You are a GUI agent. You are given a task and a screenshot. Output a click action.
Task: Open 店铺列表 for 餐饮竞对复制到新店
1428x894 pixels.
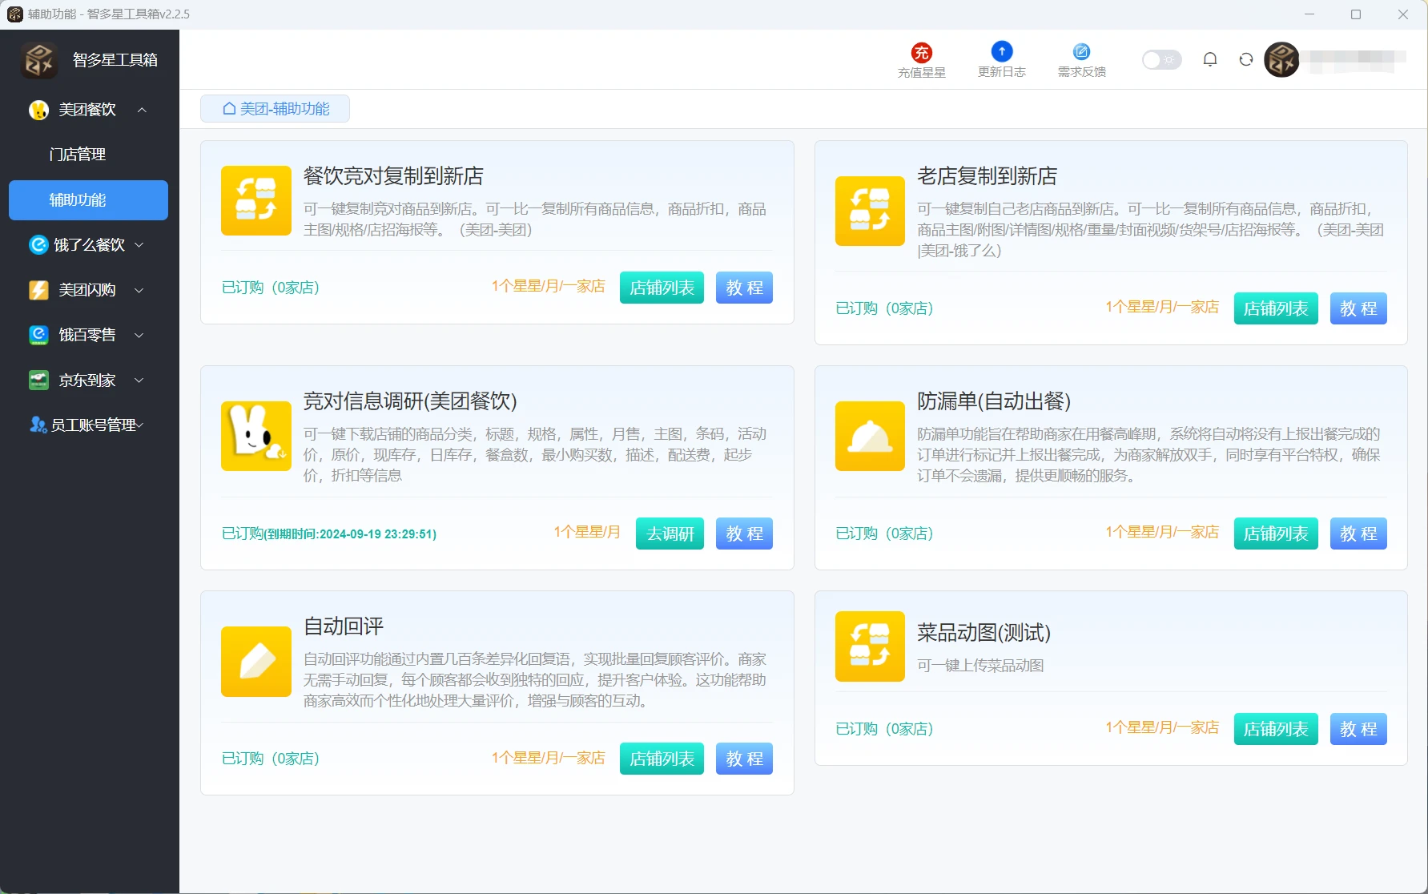662,288
